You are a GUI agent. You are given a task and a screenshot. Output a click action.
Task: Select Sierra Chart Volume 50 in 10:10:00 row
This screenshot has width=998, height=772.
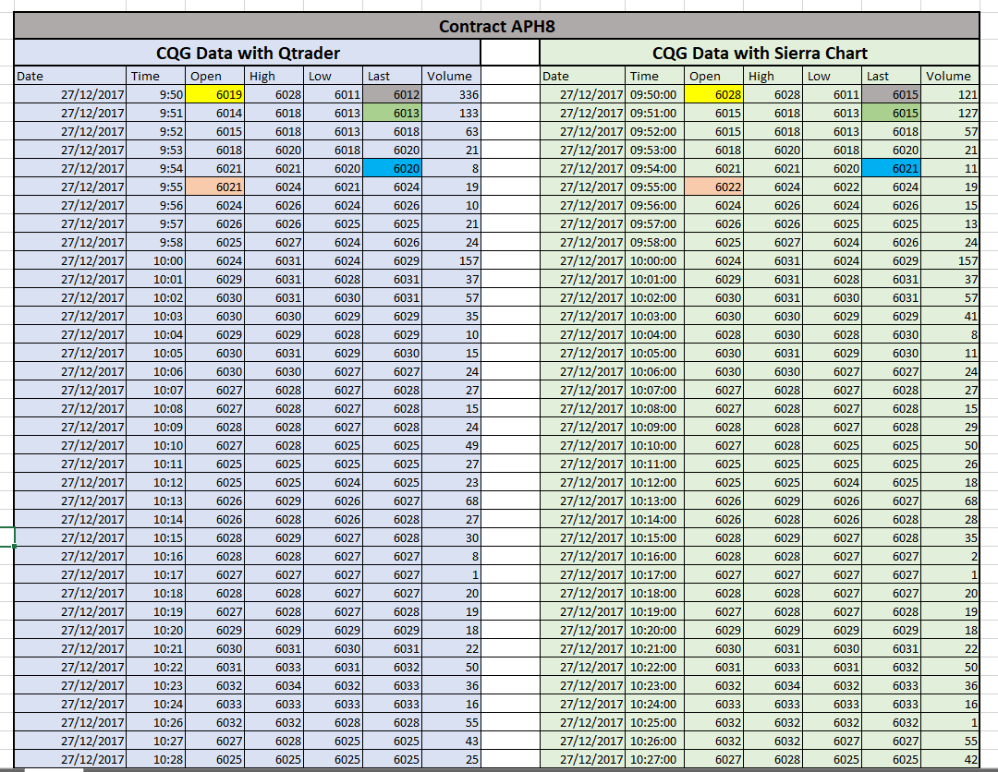(950, 446)
